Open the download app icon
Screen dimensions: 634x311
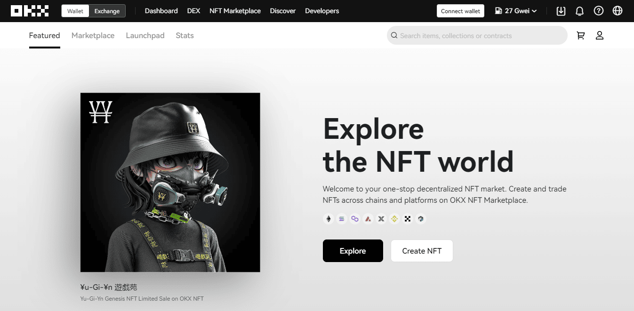point(561,11)
